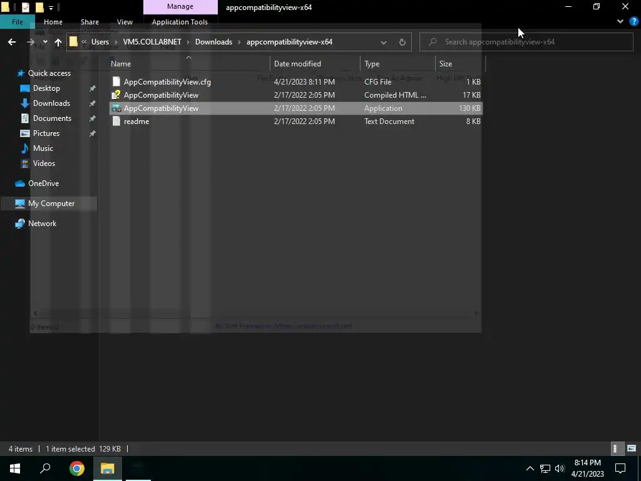
Task: Click the forward navigation arrow
Action: 30,42
